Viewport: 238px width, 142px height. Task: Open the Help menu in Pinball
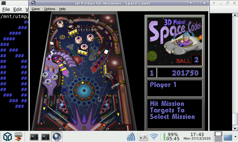62,9
